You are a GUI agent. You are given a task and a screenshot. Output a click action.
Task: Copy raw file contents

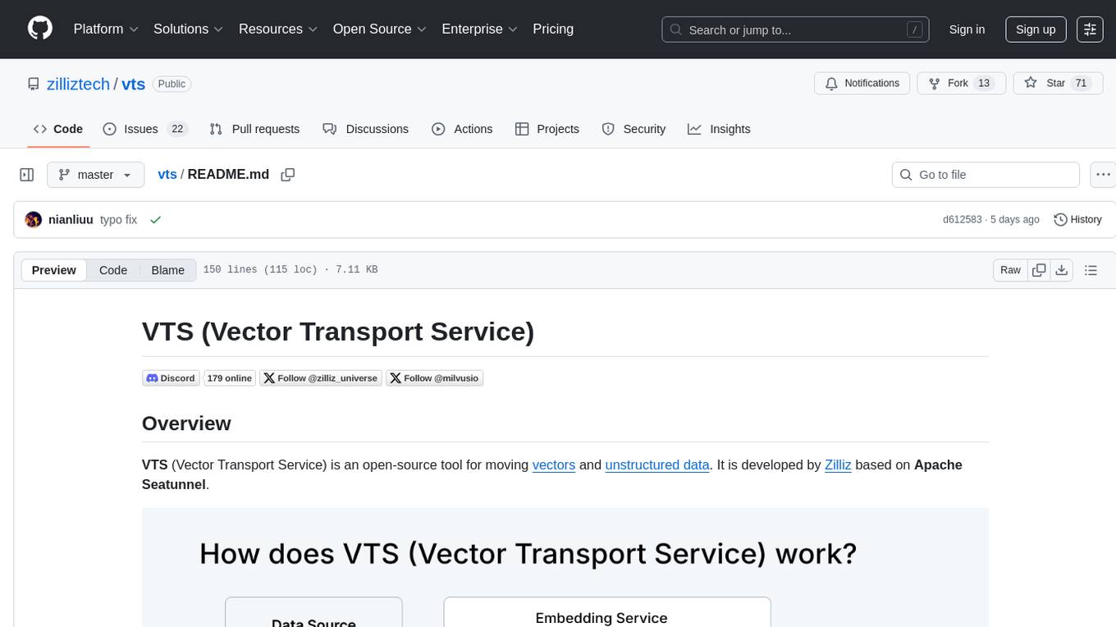click(1039, 270)
